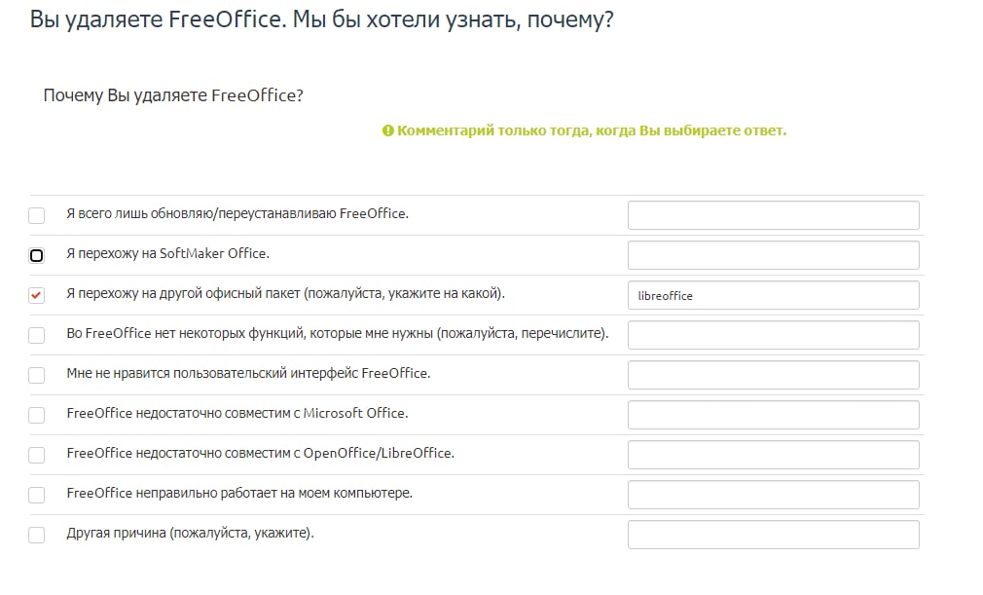Check 'недостаточно совместим с Microsoft Office' checkbox
This screenshot has width=983, height=595.
[x=36, y=415]
